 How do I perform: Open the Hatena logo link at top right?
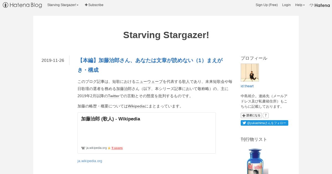pos(320,5)
